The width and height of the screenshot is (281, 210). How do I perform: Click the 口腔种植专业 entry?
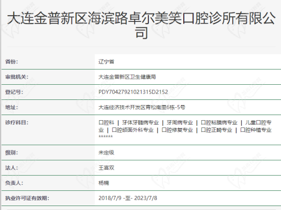pos(256,130)
